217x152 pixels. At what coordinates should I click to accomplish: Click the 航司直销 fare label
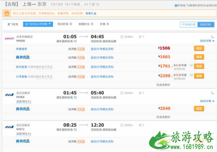pos(21,67)
